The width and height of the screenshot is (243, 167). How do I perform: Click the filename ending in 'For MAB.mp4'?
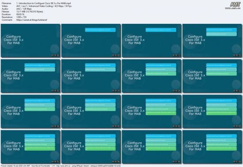[44, 3]
